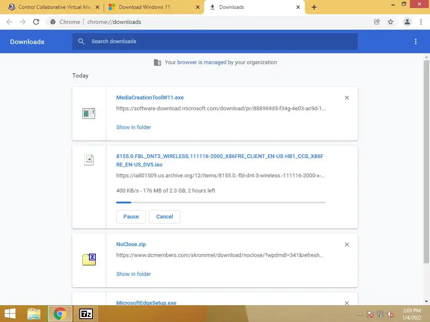Click the ISO download progress bar

click(221, 203)
